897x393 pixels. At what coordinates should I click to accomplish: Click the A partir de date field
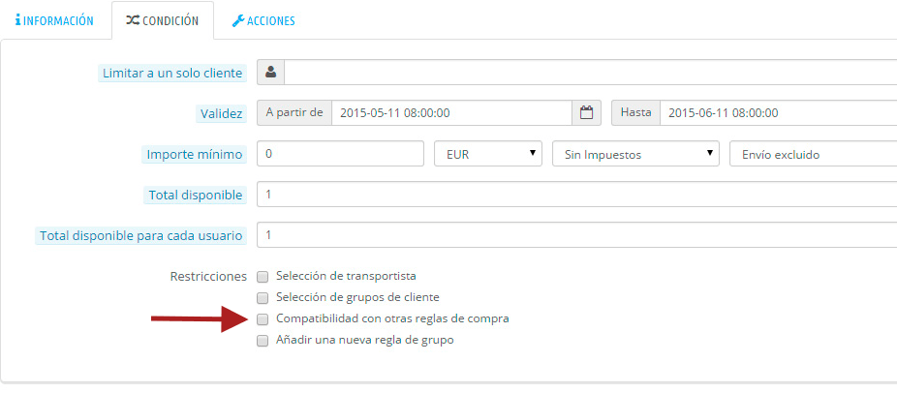click(x=452, y=112)
